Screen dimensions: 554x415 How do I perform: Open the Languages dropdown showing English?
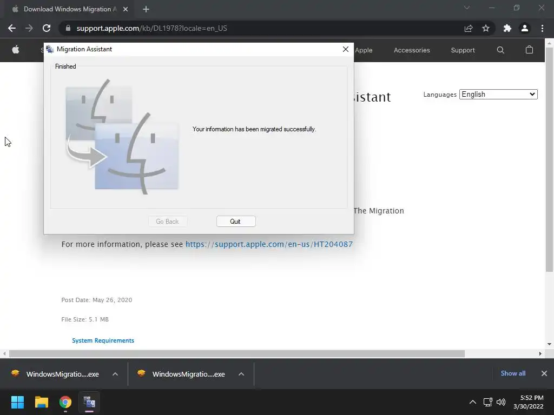498,94
